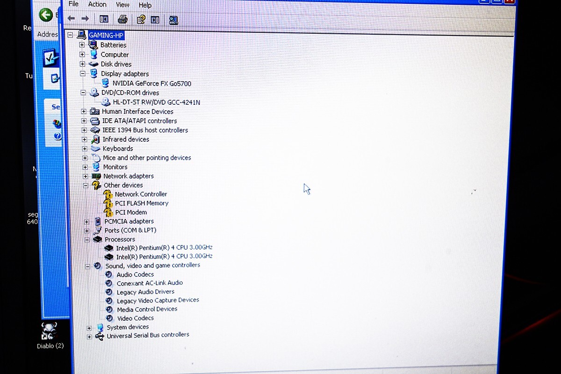The width and height of the screenshot is (561, 374).
Task: Click the Network adapters category icon
Action: coord(96,176)
